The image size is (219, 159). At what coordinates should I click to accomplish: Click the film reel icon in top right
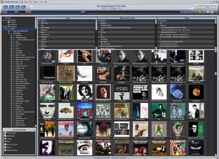click(x=212, y=12)
